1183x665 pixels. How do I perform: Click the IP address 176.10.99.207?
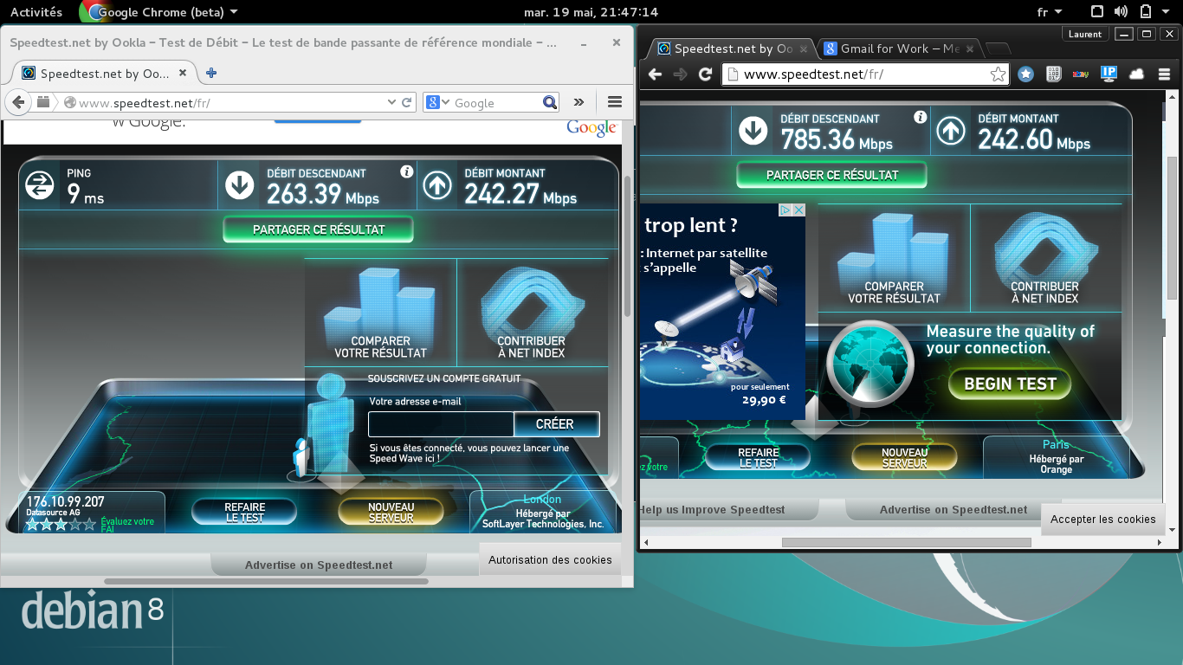pos(66,501)
